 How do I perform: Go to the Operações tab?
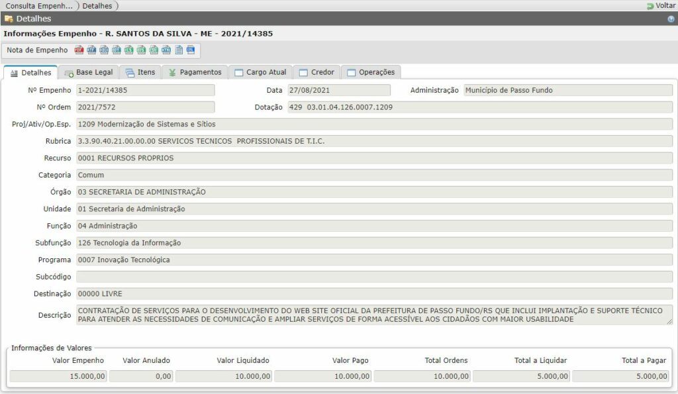(371, 72)
